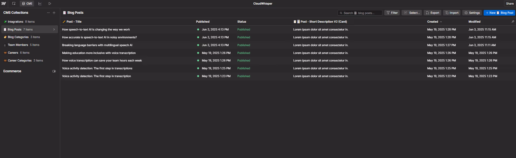516x158 pixels.
Task: Click the Integrations collection icon
Action: pos(5,22)
